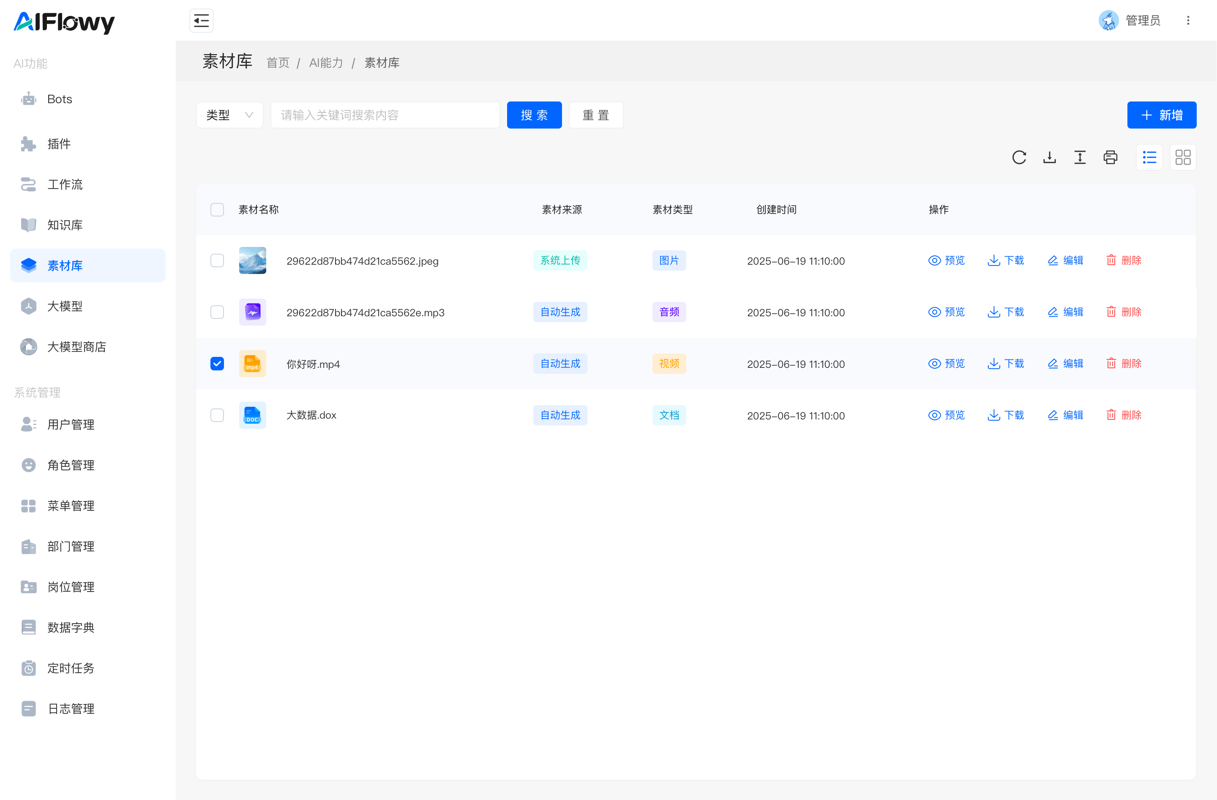Select all rows via the header checkbox

(x=217, y=210)
